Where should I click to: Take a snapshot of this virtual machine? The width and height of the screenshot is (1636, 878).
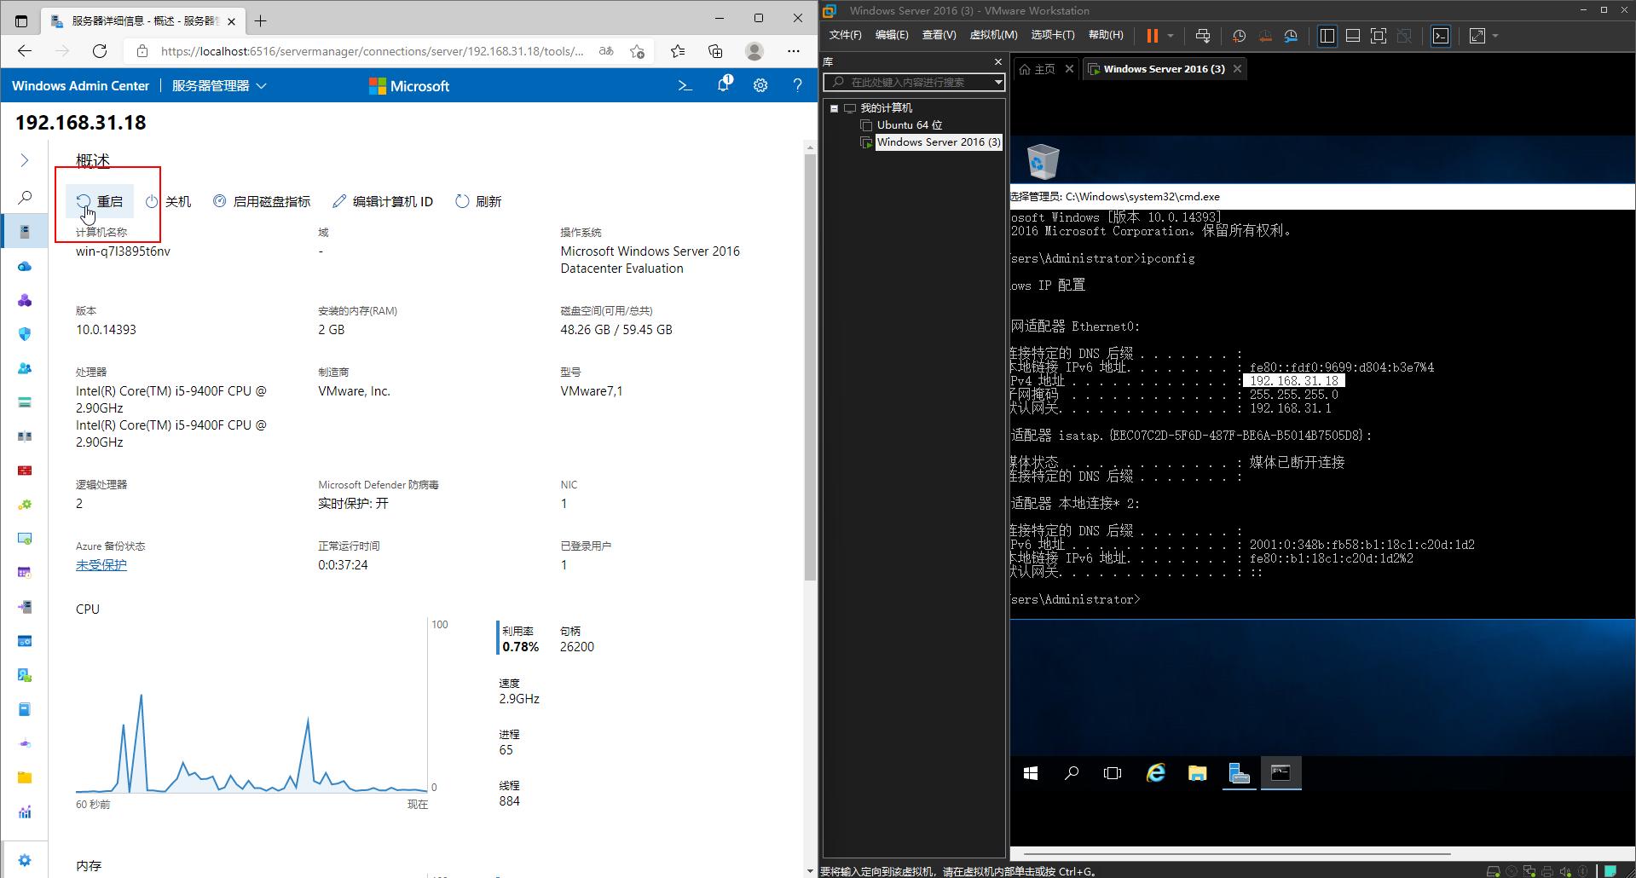[x=1239, y=36]
